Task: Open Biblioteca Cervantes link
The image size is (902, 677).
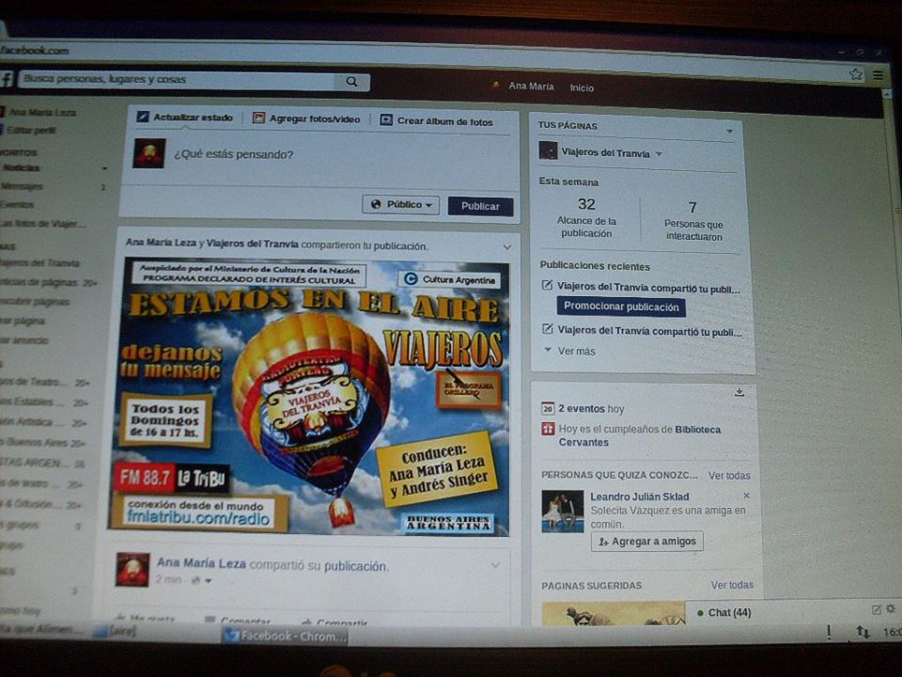Action: [640, 435]
